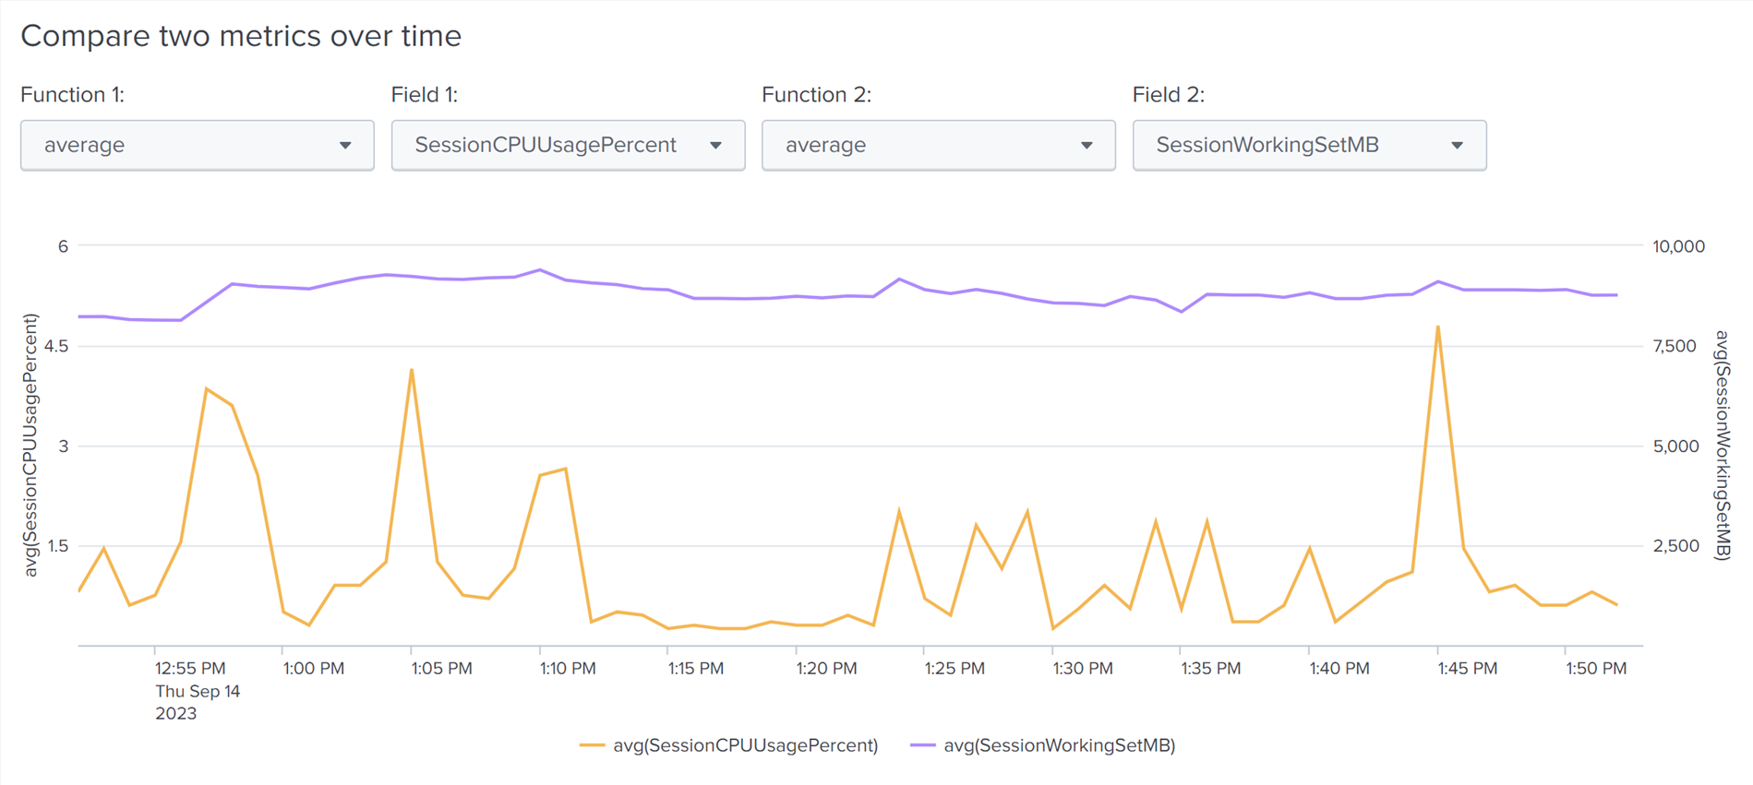Click the left avg(SessionCPUUsagePercent) axis title
Viewport: 1753px width, 785px height.
coord(31,446)
